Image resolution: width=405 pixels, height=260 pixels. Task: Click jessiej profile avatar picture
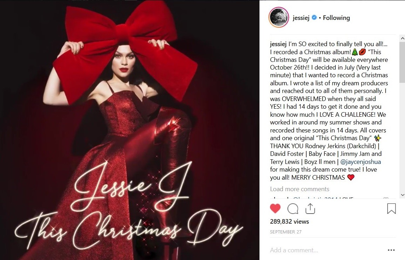[279, 17]
